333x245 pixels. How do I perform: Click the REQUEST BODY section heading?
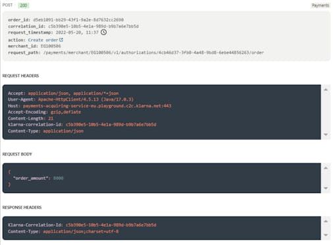17,154
